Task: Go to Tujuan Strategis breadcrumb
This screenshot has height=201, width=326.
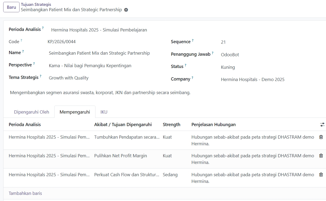Action: coord(36,5)
